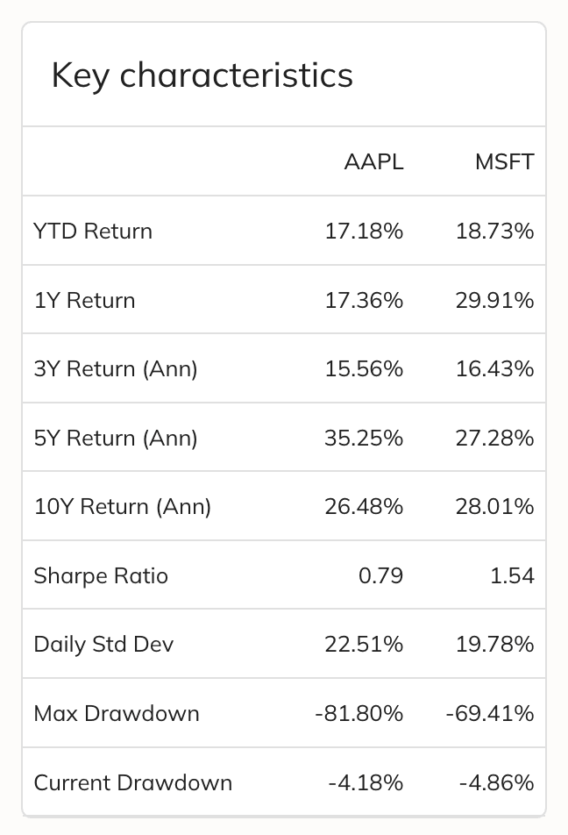This screenshot has height=835, width=568.
Task: Select the Daily Std Dev label
Action: coord(103,645)
